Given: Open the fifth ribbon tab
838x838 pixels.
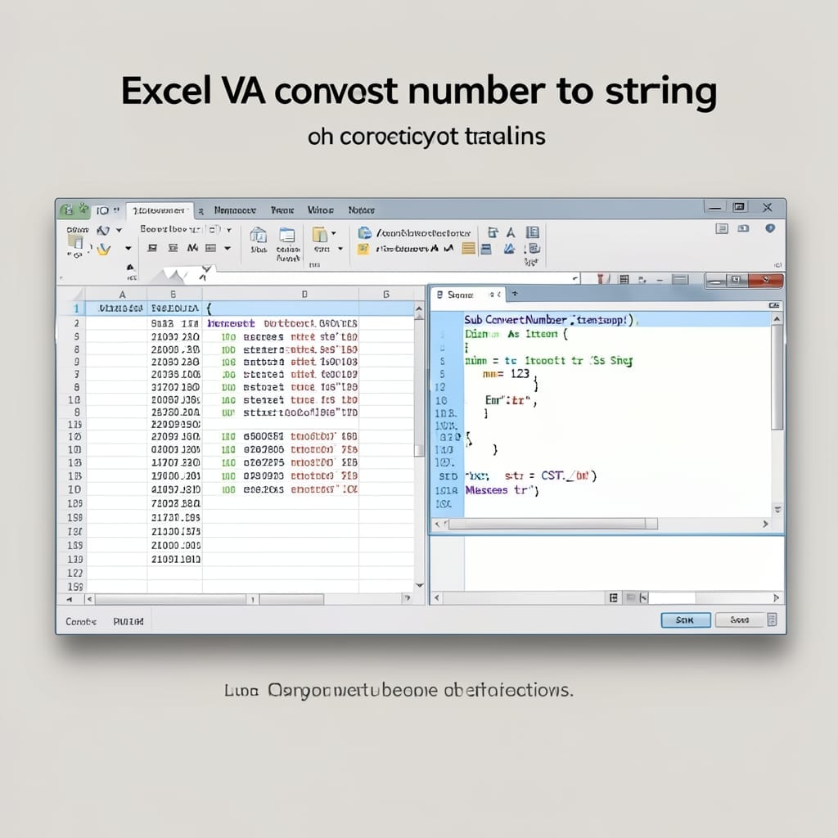Looking at the screenshot, I should click(361, 210).
